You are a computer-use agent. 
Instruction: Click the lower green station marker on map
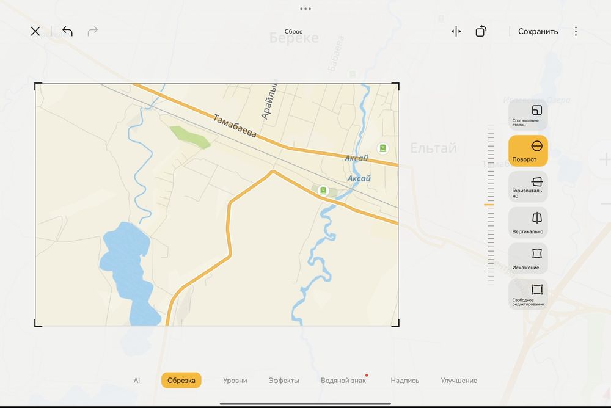pos(323,191)
